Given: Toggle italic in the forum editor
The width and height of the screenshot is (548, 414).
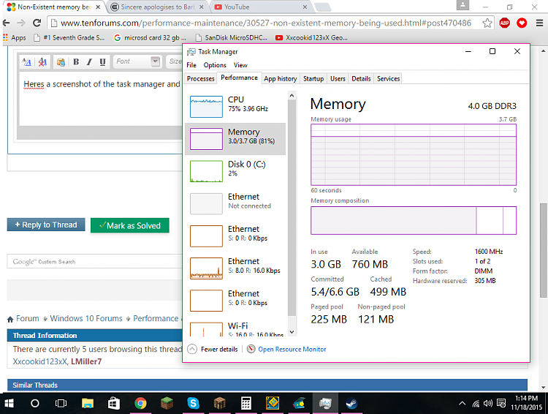Looking at the screenshot, I should point(89,62).
